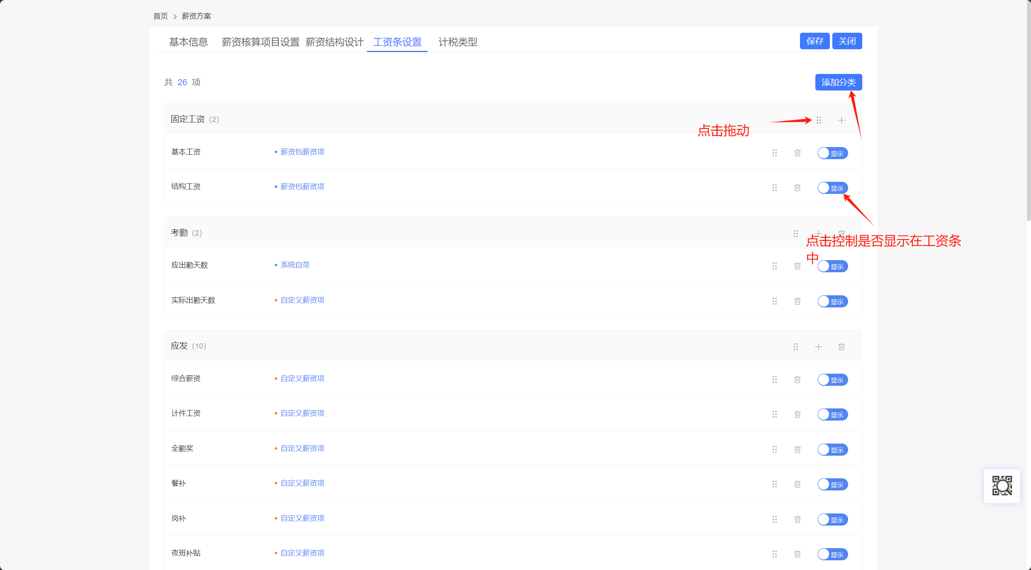Delete the 基本工资 row via trash icon
The image size is (1031, 570).
[x=797, y=153]
